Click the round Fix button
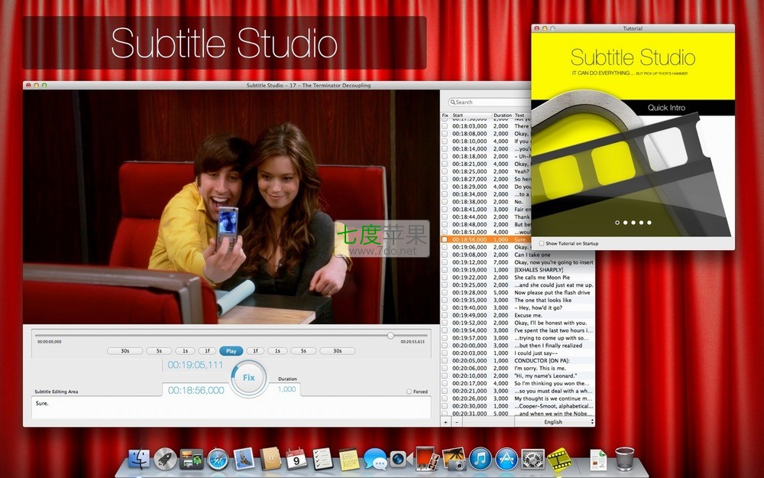764x478 pixels. click(248, 378)
